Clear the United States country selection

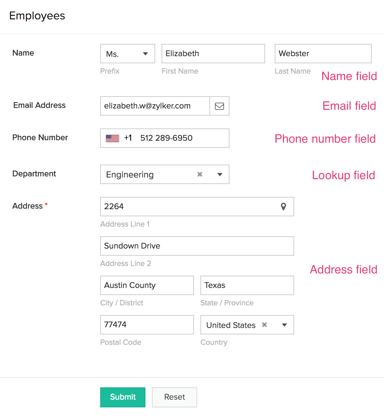(264, 325)
